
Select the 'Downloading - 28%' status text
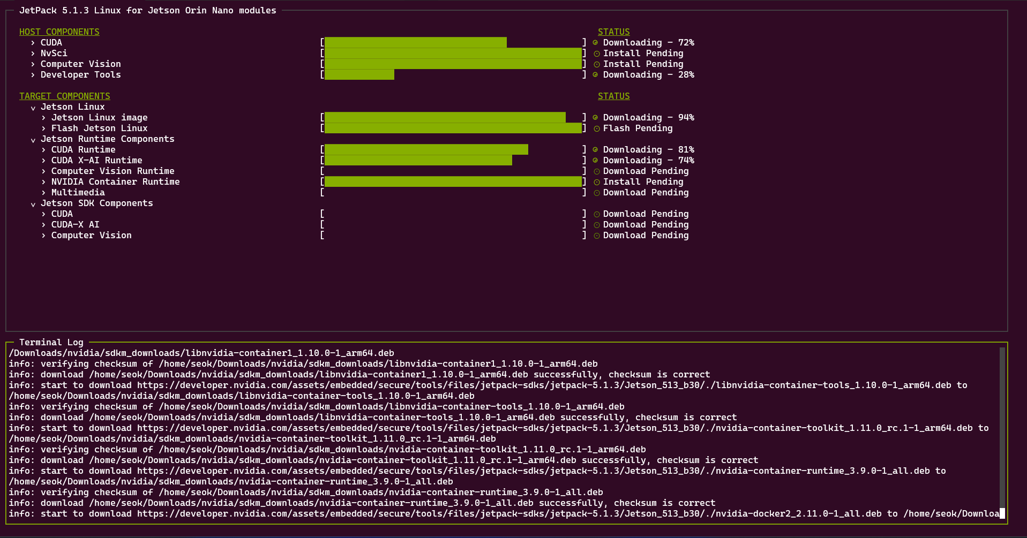pyautogui.click(x=649, y=75)
